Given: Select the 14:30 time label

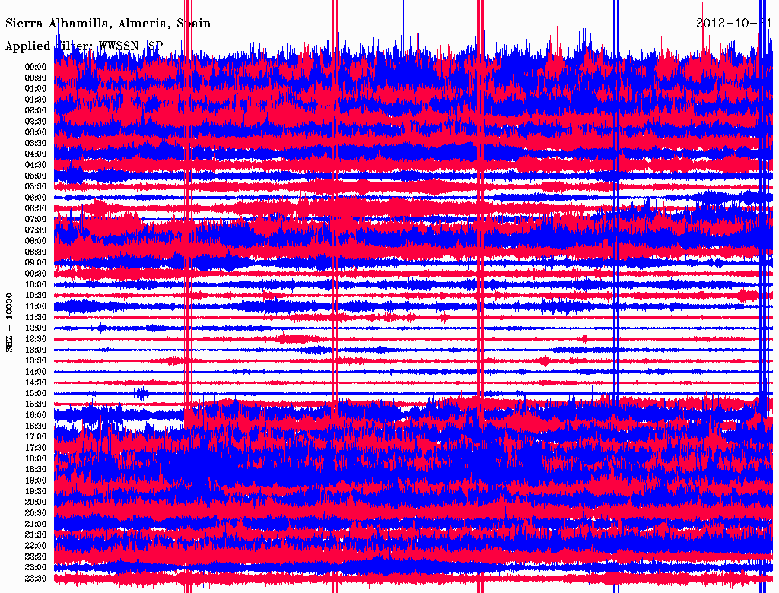Looking at the screenshot, I should click(x=35, y=382).
